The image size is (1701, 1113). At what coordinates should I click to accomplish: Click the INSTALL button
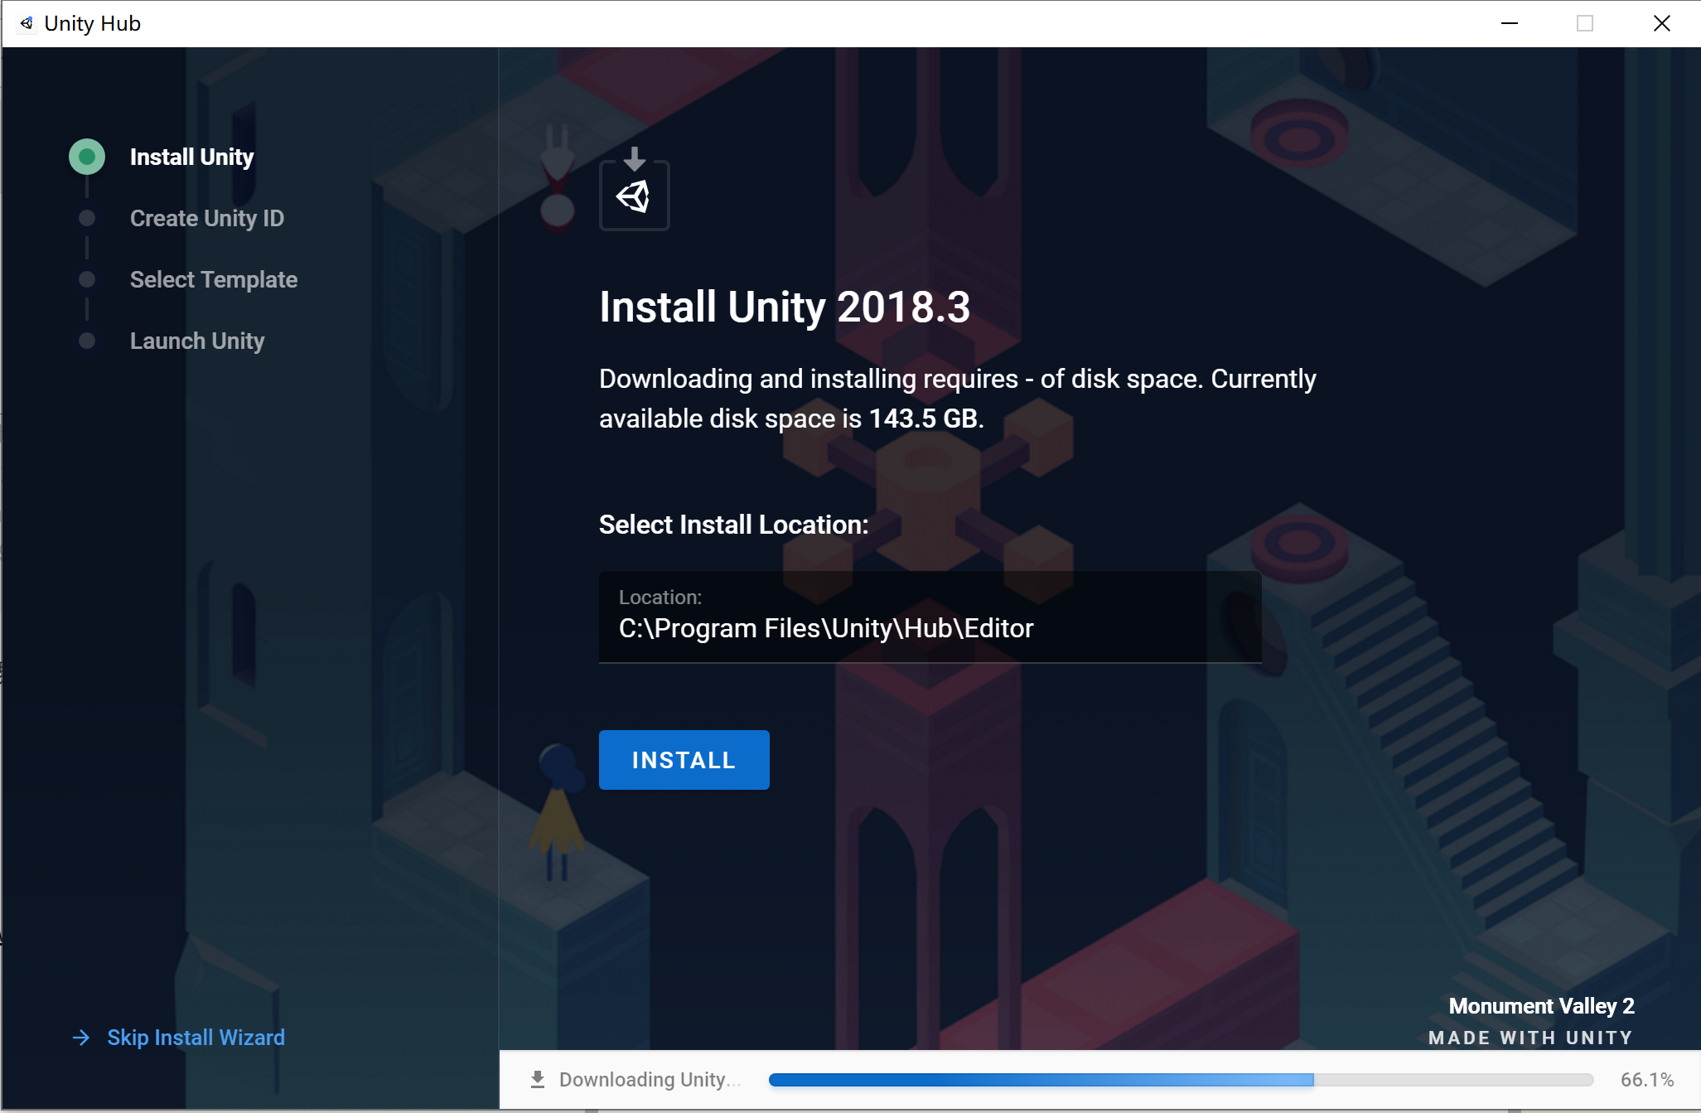[x=684, y=760]
